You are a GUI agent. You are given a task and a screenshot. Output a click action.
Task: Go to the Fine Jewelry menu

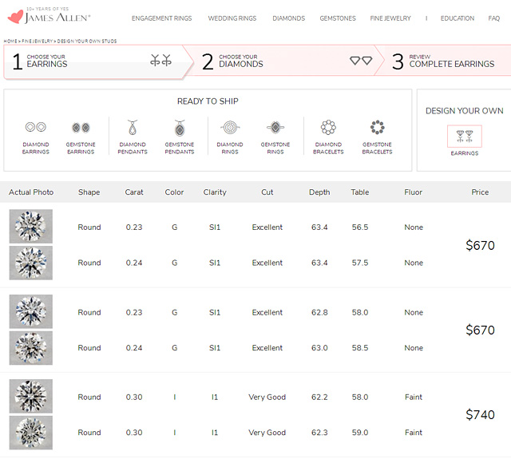click(390, 18)
